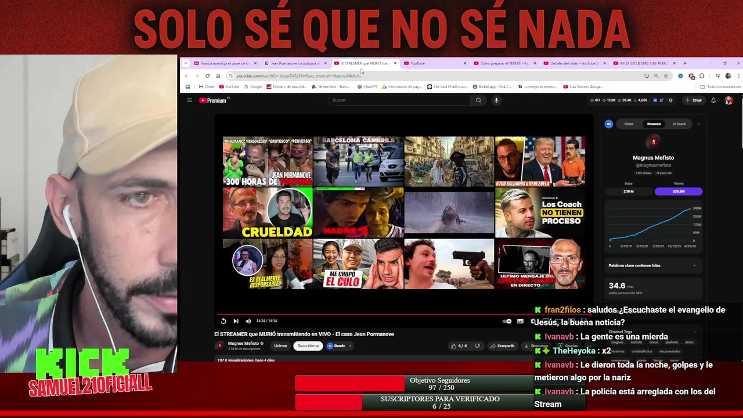
Task: Close the 'El STREAMER que MURIÓ' tab
Action: (395, 63)
